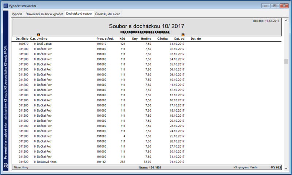
Task: Click date 26.10.2017
Action: point(177,141)
